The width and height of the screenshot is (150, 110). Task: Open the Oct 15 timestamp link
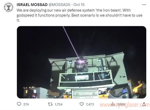pyautogui.click(x=79, y=5)
